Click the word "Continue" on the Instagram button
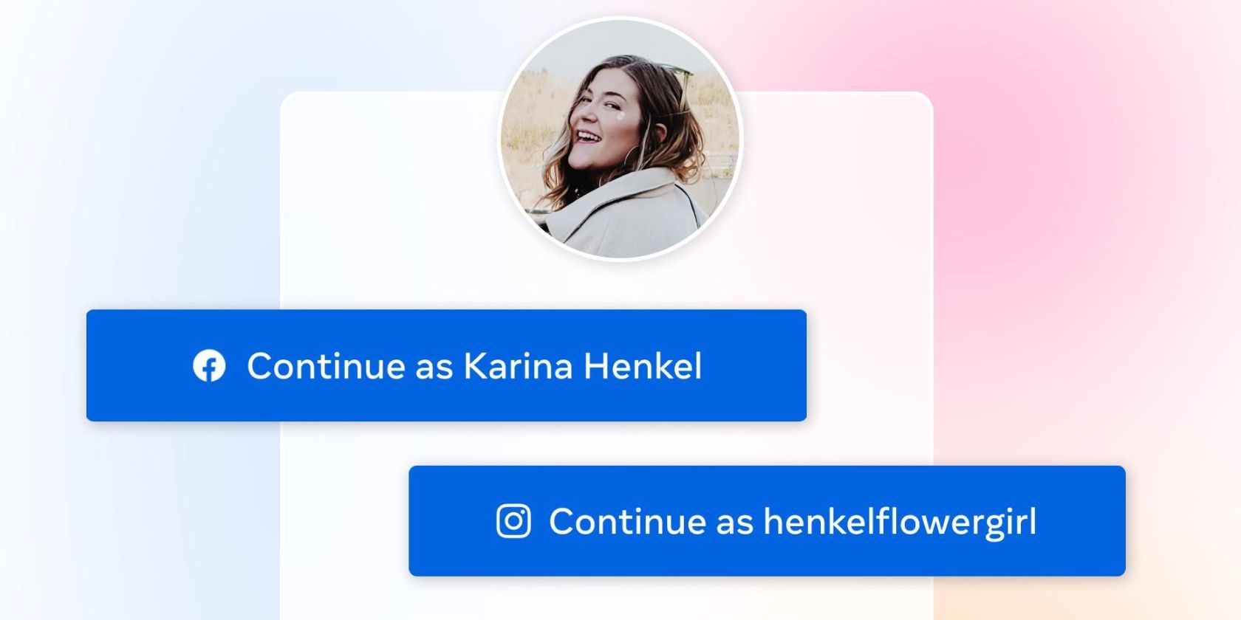Viewport: 1241px width, 620px height. (x=627, y=521)
